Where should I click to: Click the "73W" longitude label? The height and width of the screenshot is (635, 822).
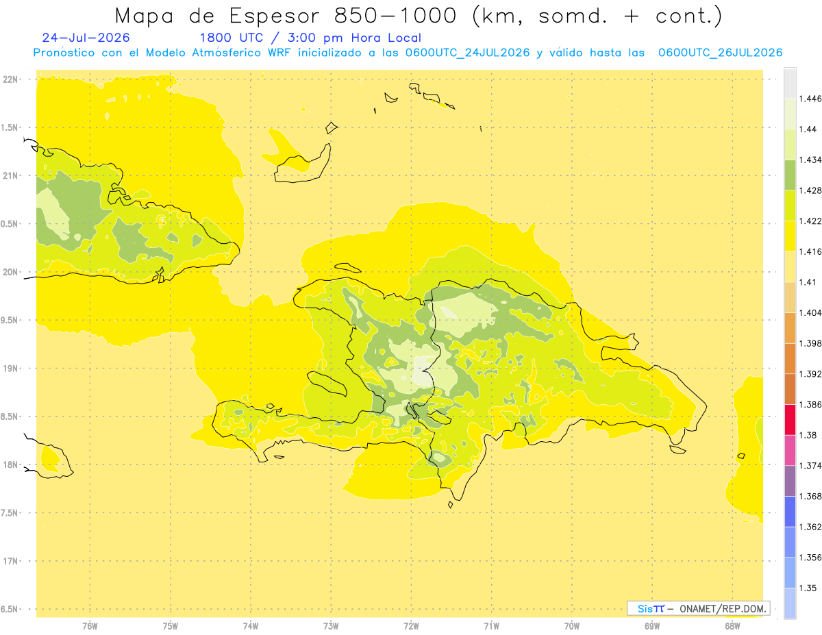(331, 626)
